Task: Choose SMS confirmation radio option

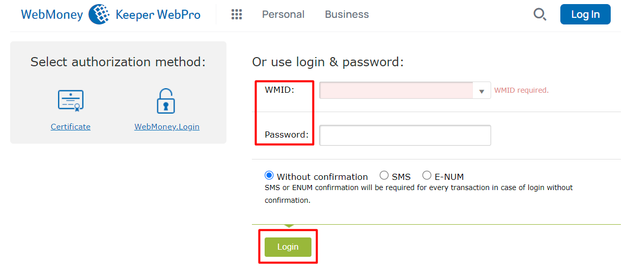Action: [384, 176]
